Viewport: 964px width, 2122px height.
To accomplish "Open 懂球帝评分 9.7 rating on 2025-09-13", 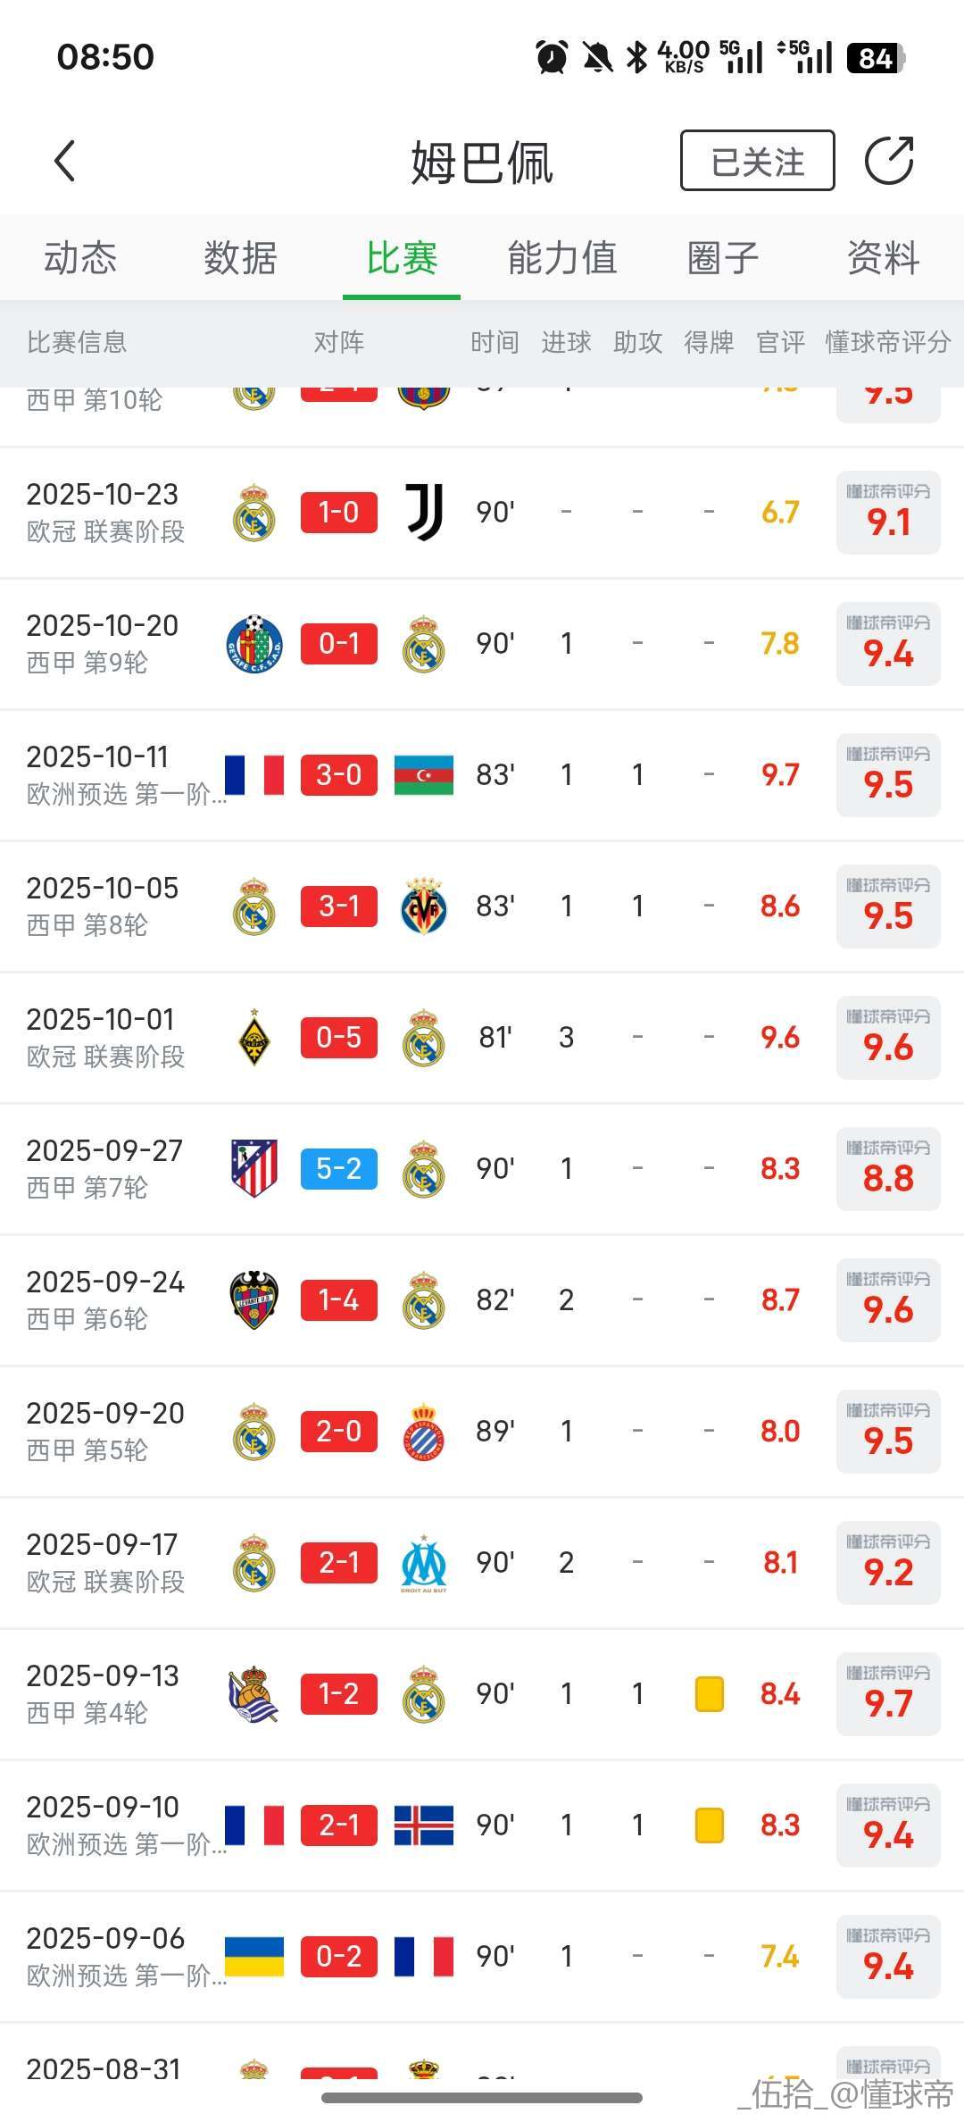I will click(x=888, y=1694).
